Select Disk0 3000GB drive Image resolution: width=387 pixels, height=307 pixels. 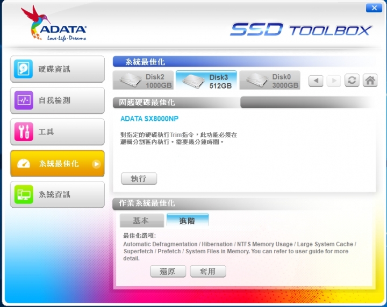(270, 81)
